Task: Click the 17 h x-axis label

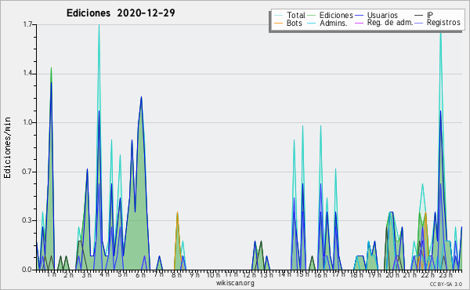Action: [338, 274]
